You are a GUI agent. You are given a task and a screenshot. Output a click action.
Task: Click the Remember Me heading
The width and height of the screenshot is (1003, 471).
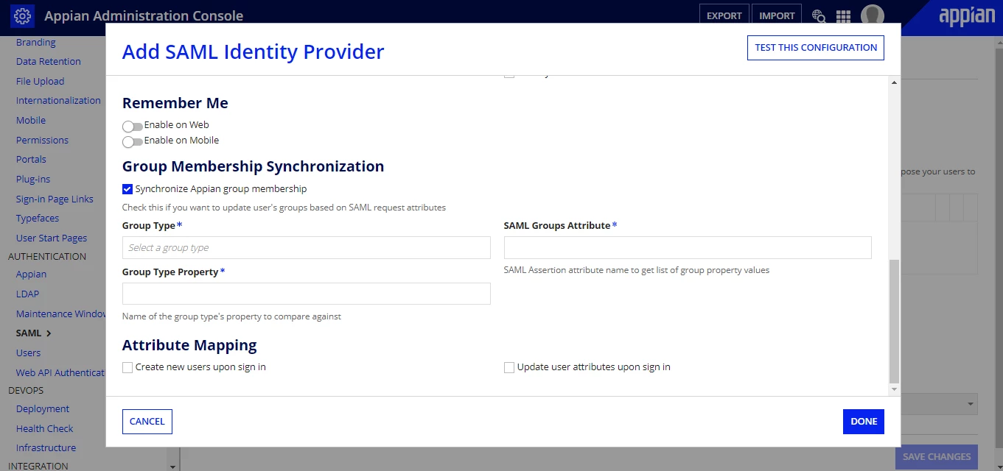[175, 103]
